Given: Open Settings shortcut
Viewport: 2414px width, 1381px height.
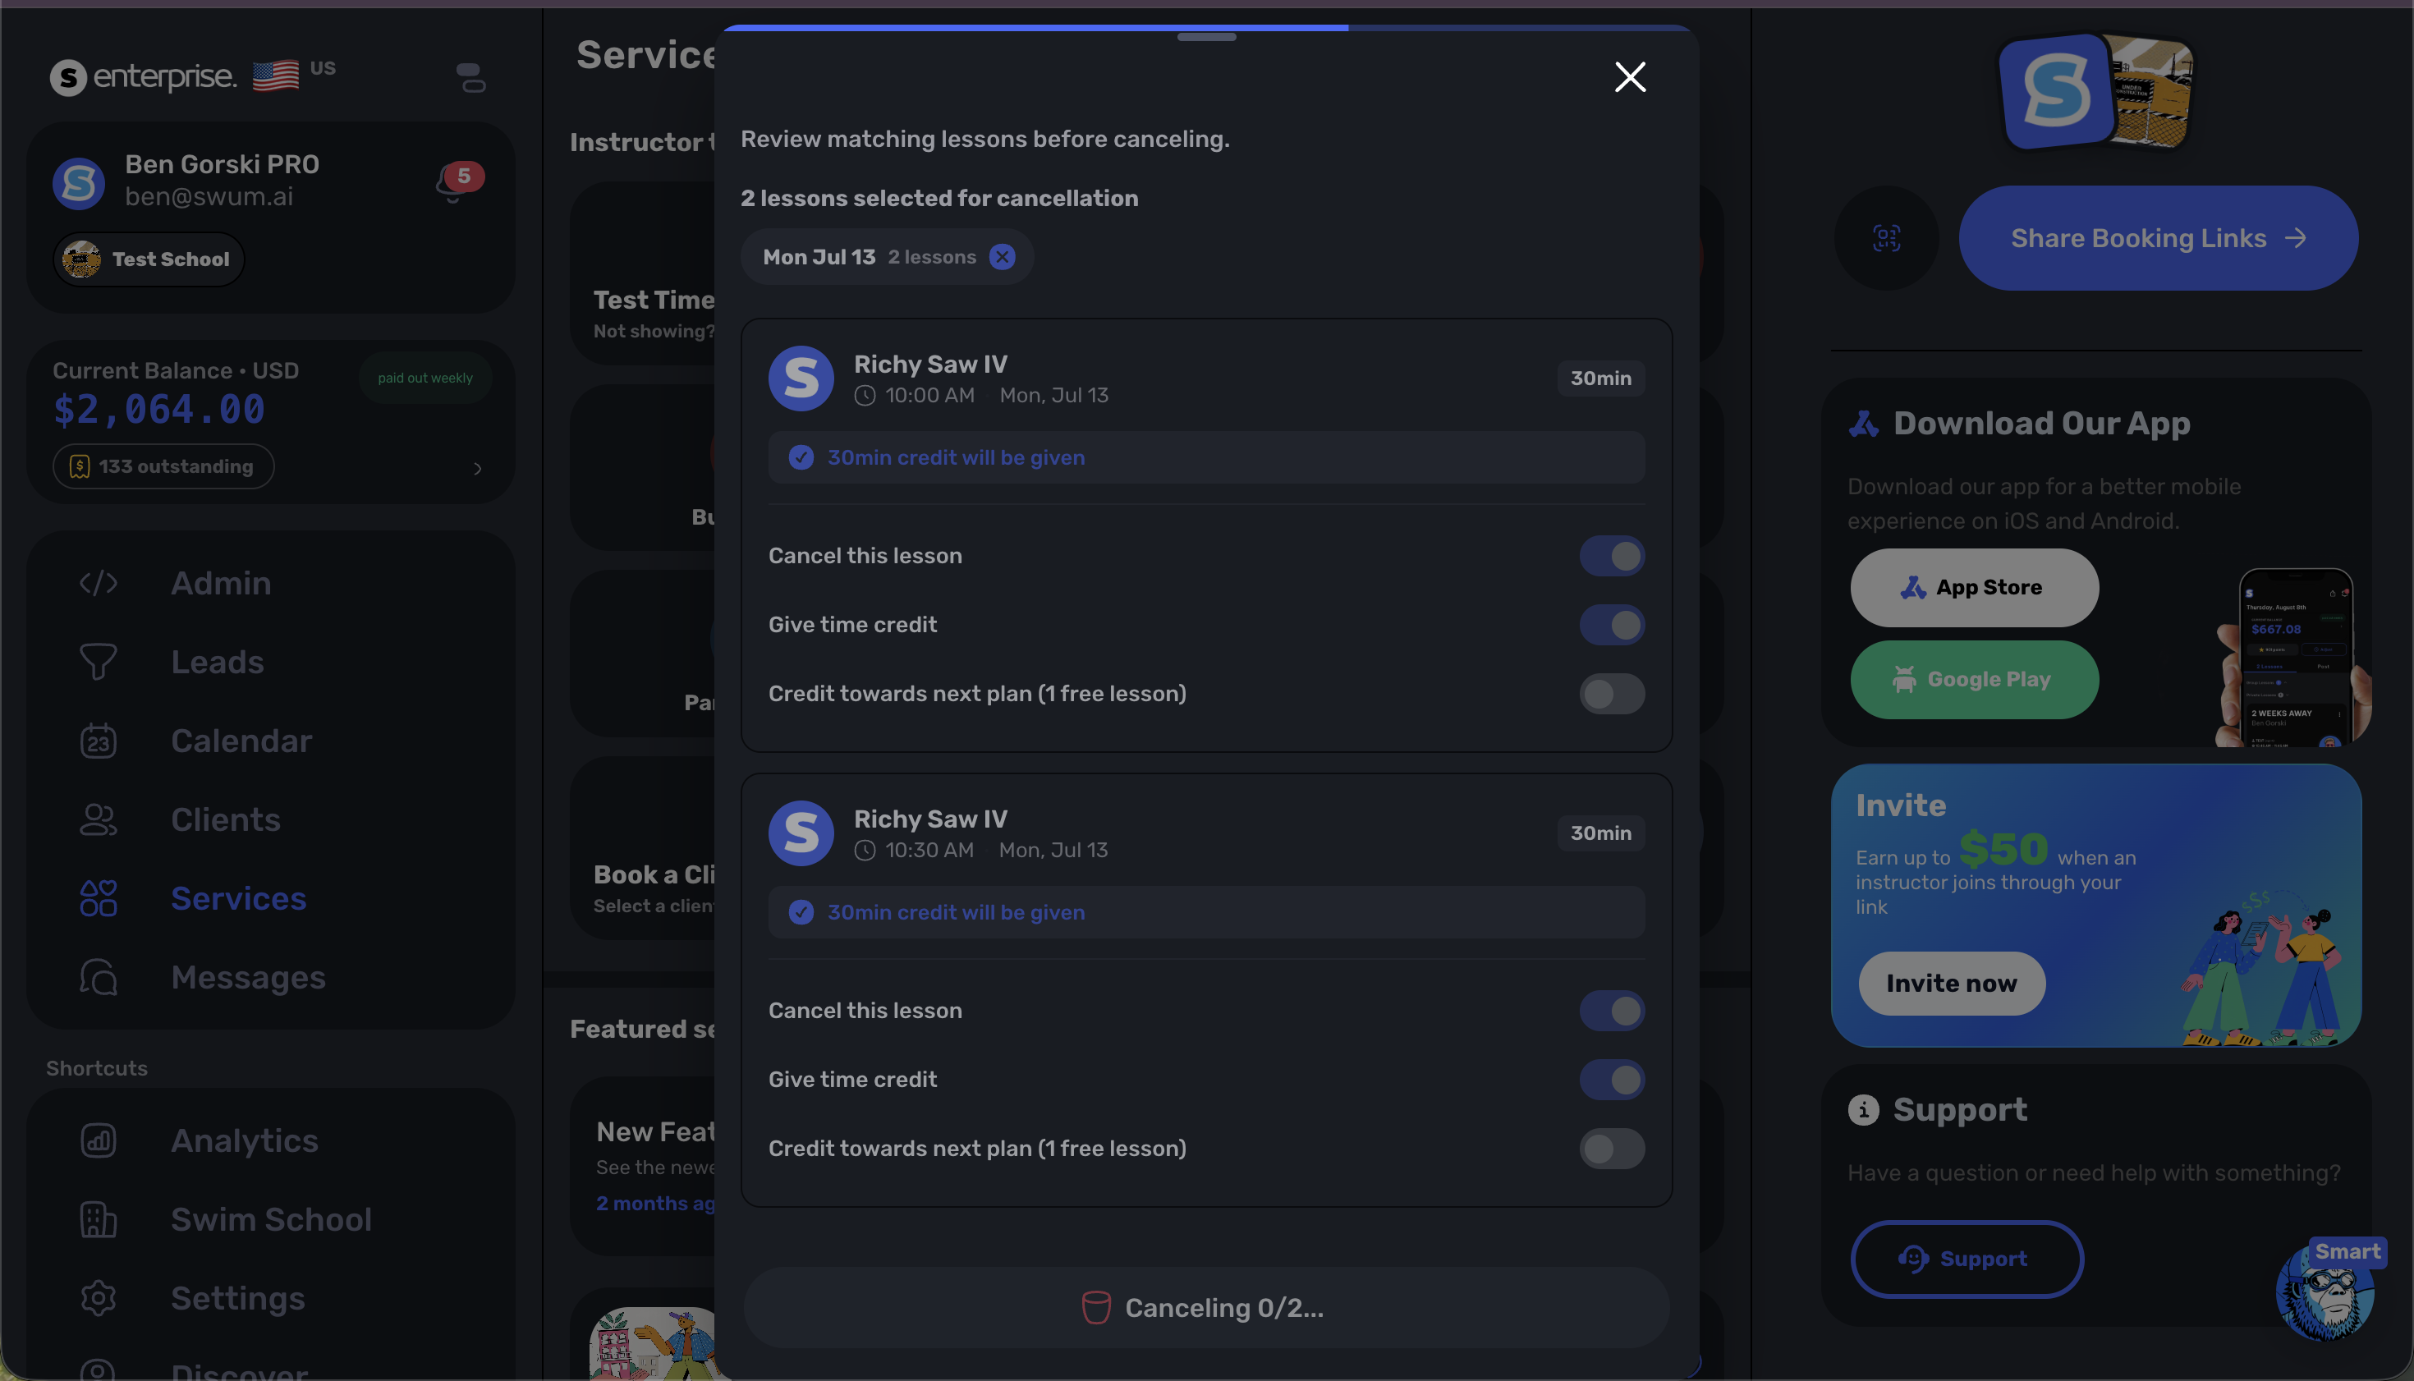Looking at the screenshot, I should 270,1298.
